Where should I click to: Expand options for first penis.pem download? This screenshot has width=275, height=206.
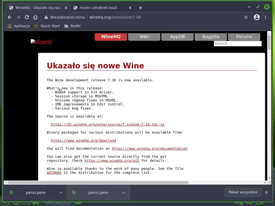pyautogui.click(x=61, y=193)
